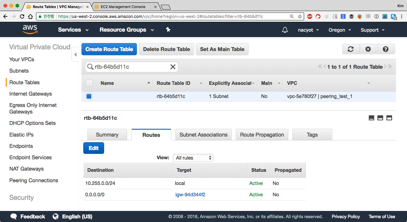Click the Create Route Table button
The image size is (407, 222).
(x=109, y=49)
